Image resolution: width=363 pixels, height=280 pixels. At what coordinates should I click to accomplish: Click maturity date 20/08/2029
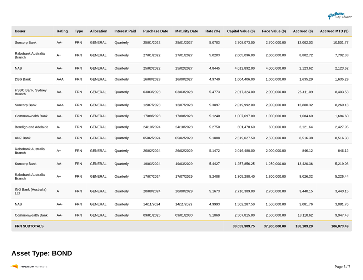click(184, 191)
